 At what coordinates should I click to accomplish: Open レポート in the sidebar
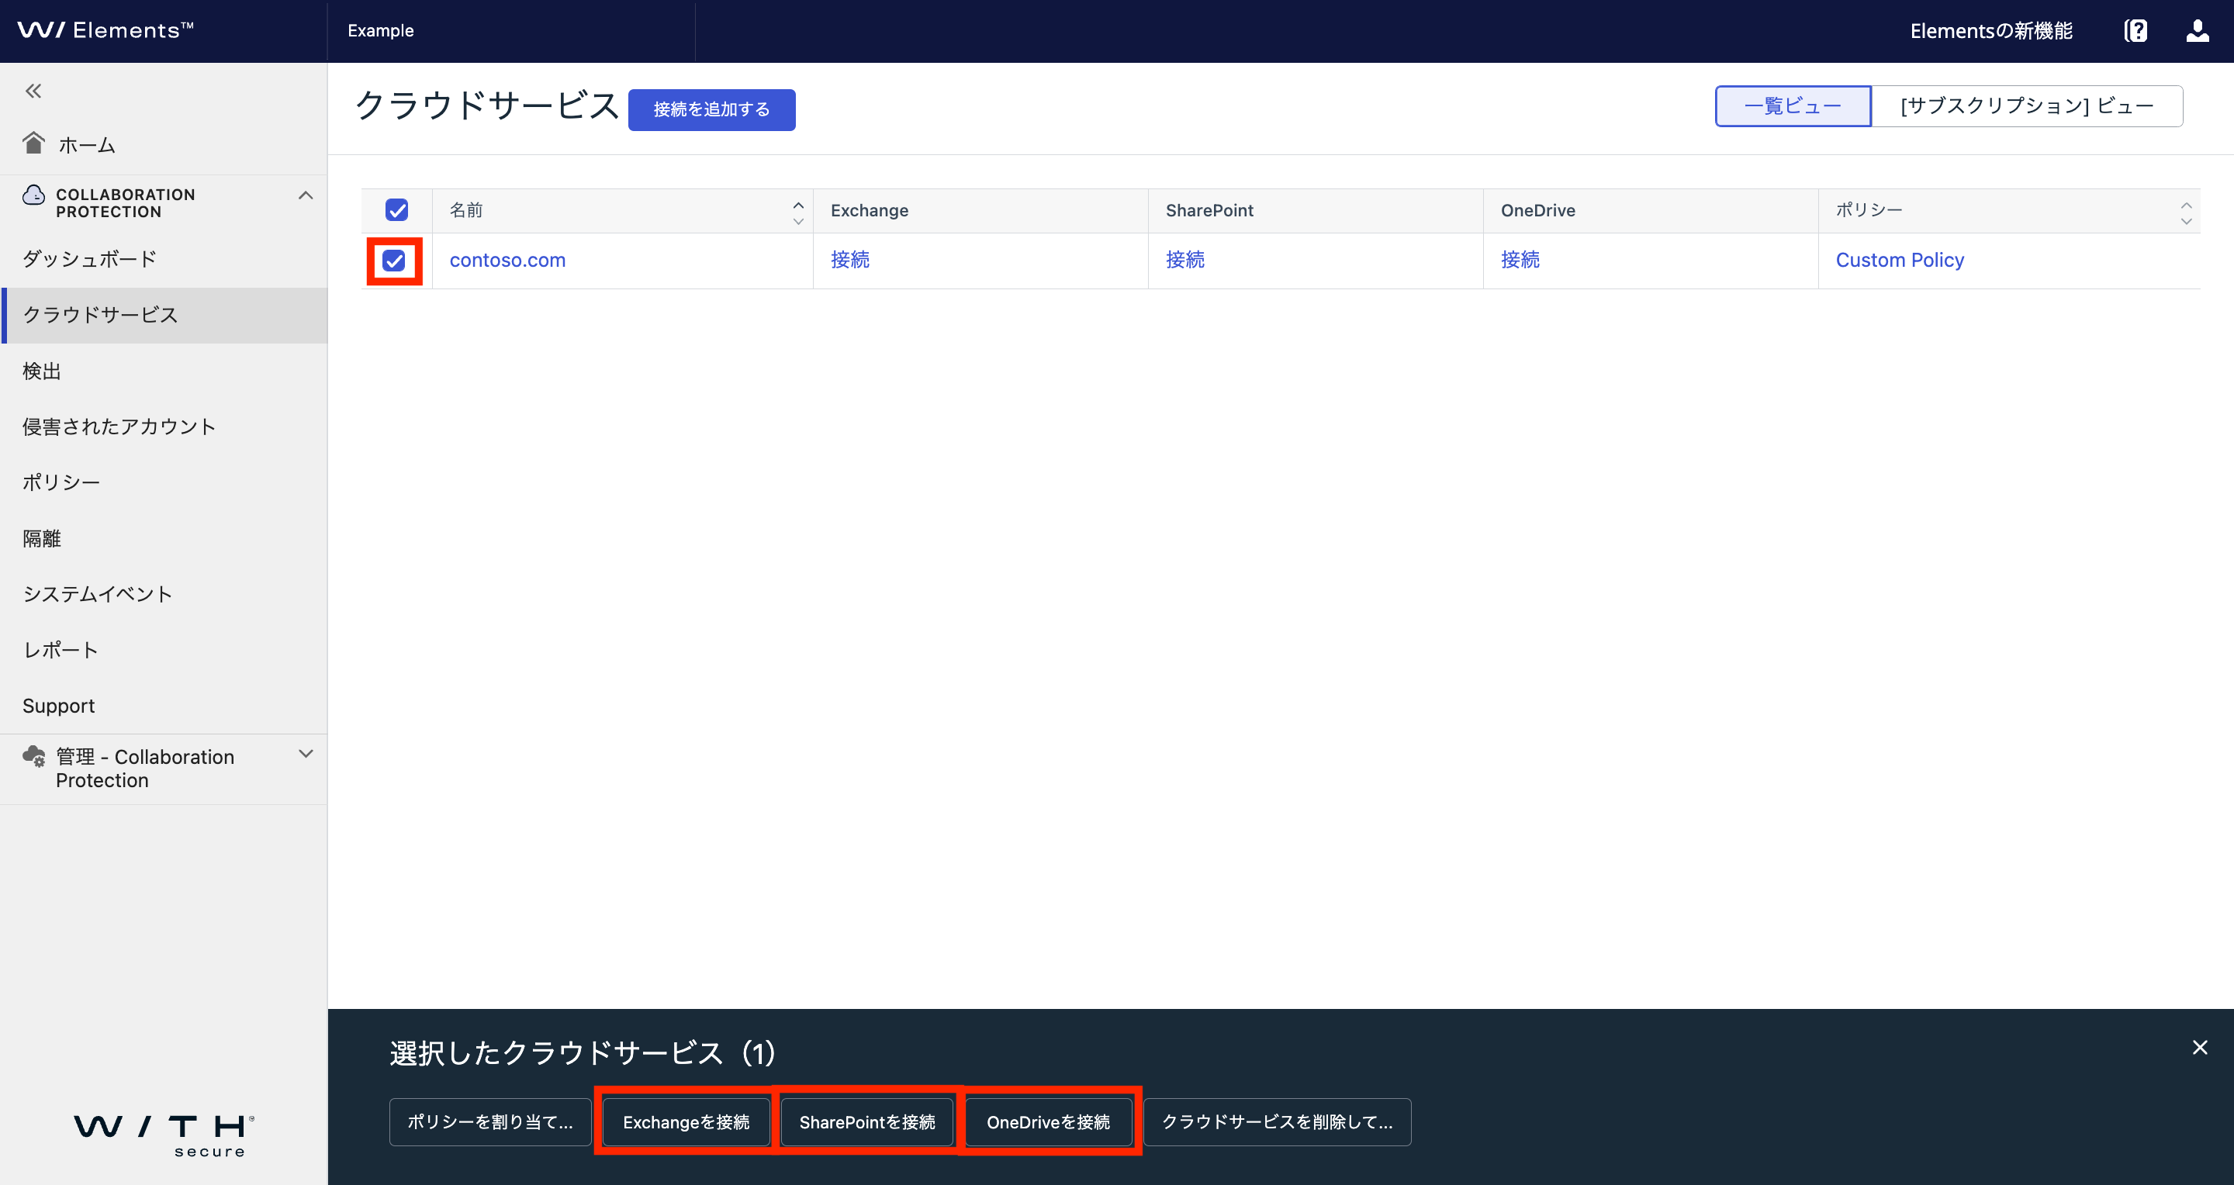(x=164, y=650)
